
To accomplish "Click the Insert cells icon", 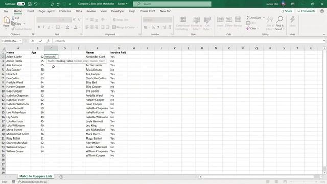I will pyautogui.click(x=220, y=19).
